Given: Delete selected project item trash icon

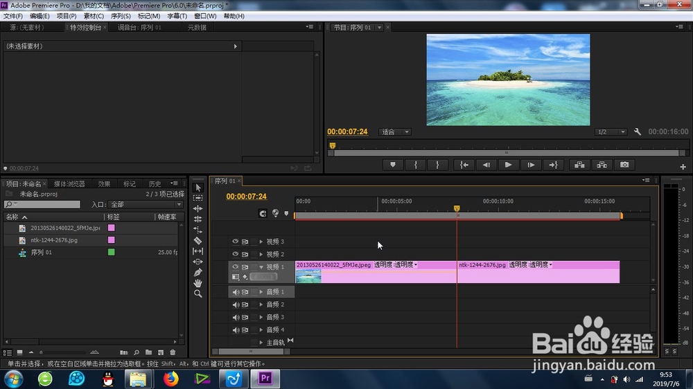Looking at the screenshot, I should click(x=173, y=352).
